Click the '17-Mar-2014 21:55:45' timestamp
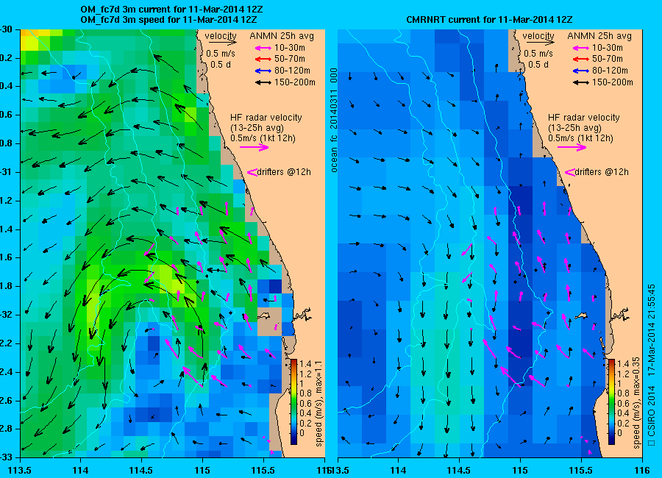The image size is (662, 478). point(652,330)
